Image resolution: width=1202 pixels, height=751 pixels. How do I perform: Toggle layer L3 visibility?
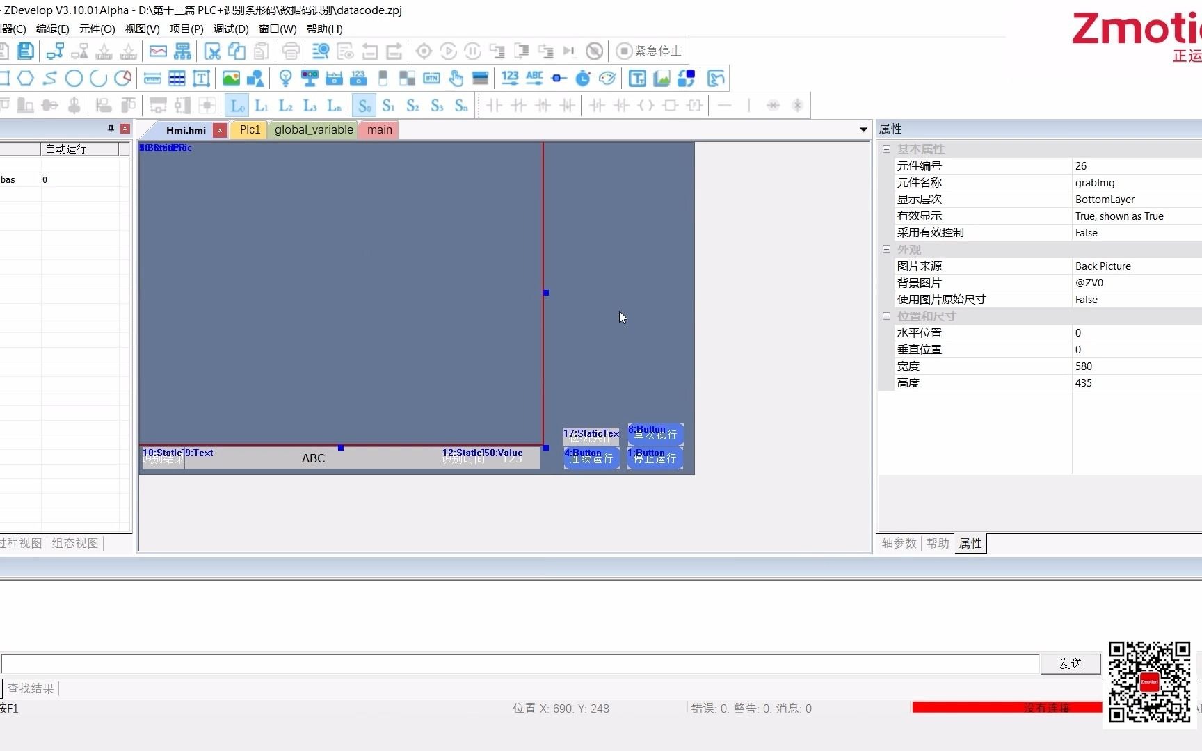pyautogui.click(x=310, y=106)
